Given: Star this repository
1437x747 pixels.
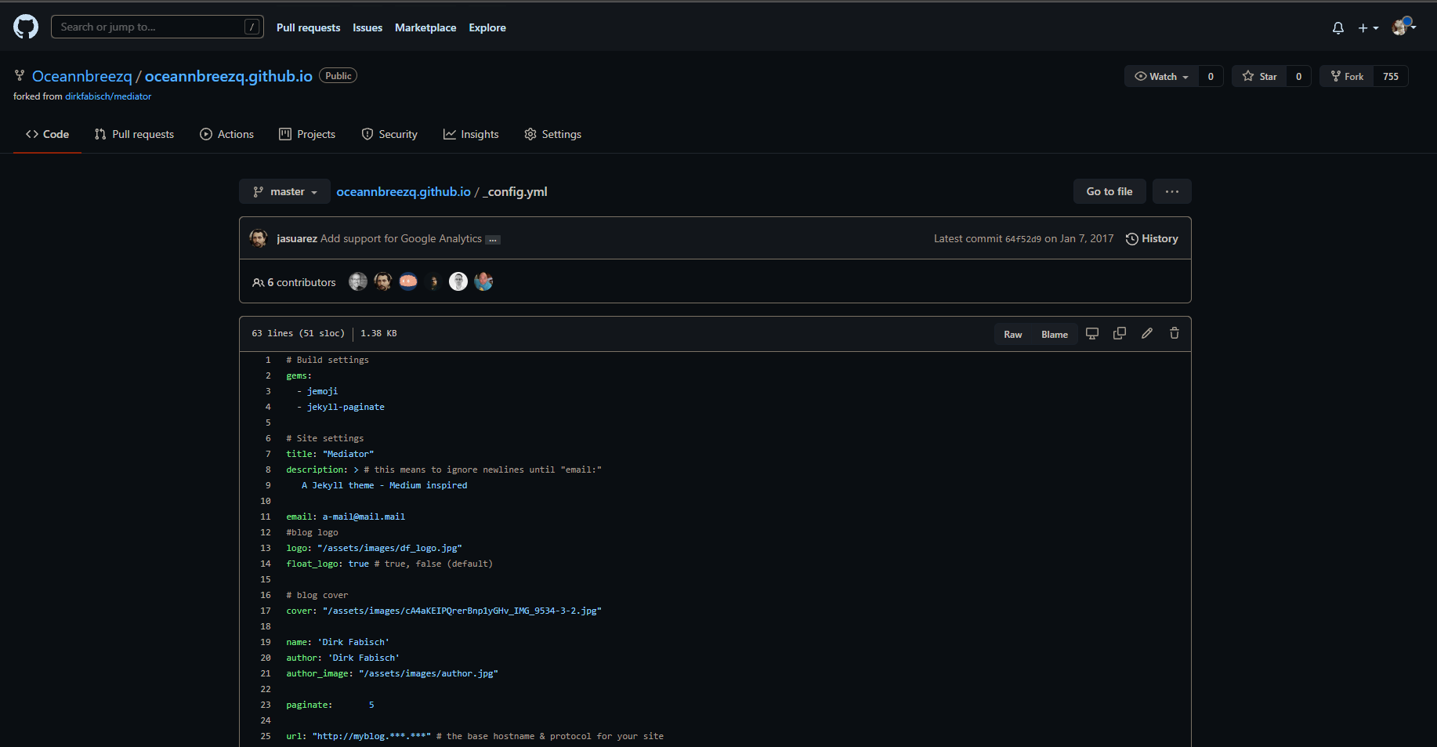Looking at the screenshot, I should [x=1260, y=76].
